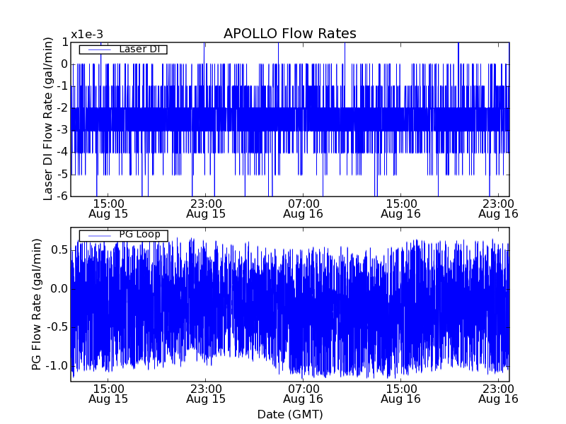Click the 23:00 Aug 16 label under bottom plot
The image size is (566, 424).
click(498, 394)
